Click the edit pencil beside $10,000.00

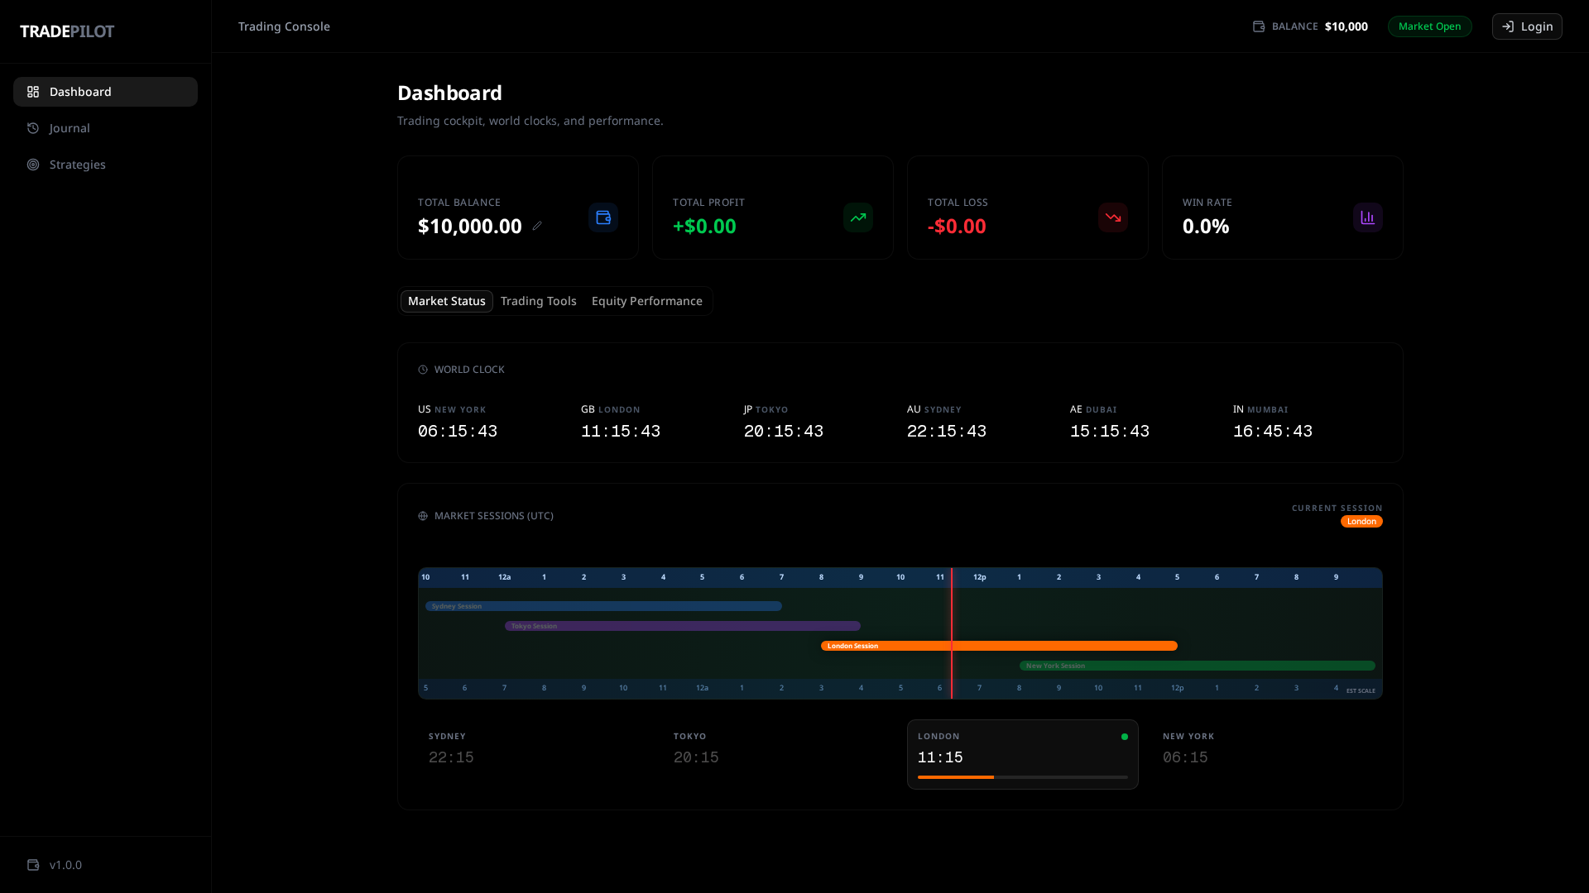(x=538, y=226)
